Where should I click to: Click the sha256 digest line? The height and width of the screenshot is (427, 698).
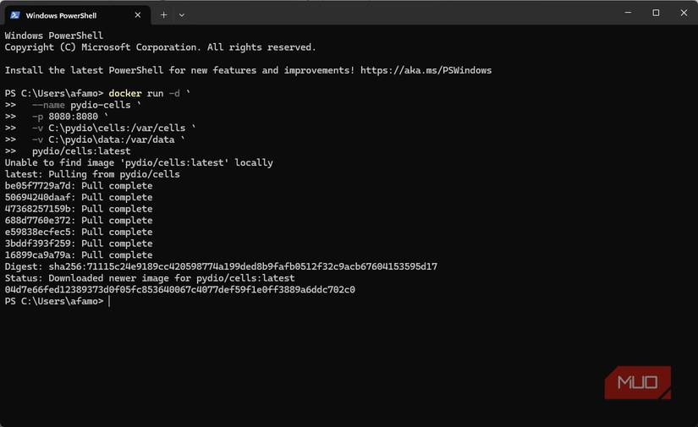pos(221,266)
